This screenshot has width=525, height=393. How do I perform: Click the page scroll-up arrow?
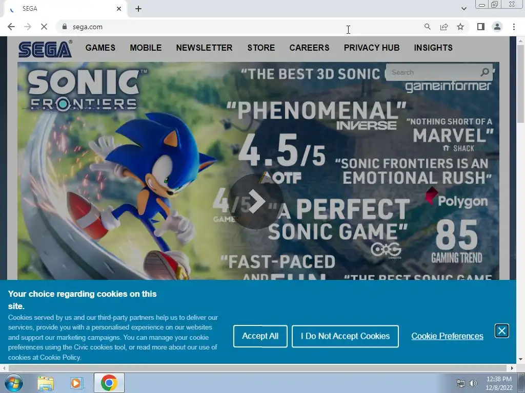coord(520,40)
